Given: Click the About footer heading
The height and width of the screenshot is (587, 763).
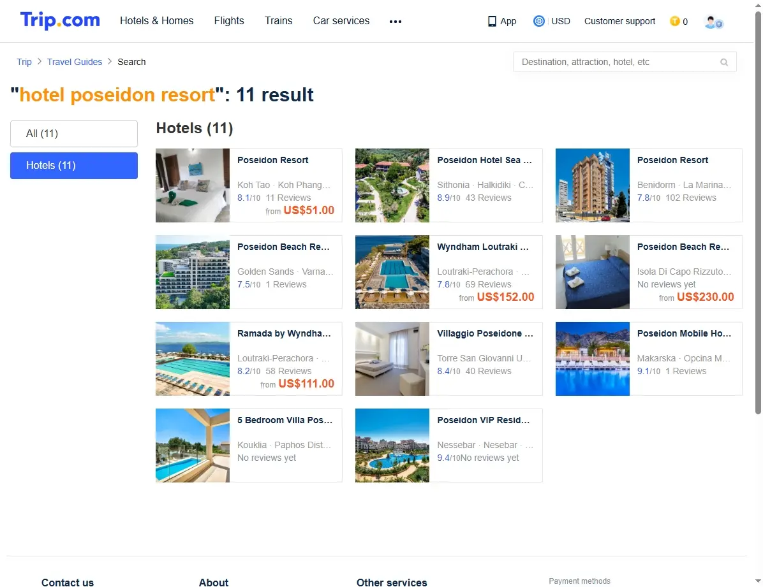Looking at the screenshot, I should (x=214, y=582).
